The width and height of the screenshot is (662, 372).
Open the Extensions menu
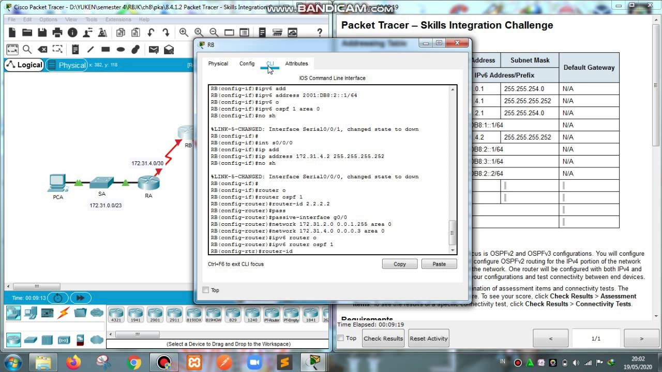click(x=118, y=20)
